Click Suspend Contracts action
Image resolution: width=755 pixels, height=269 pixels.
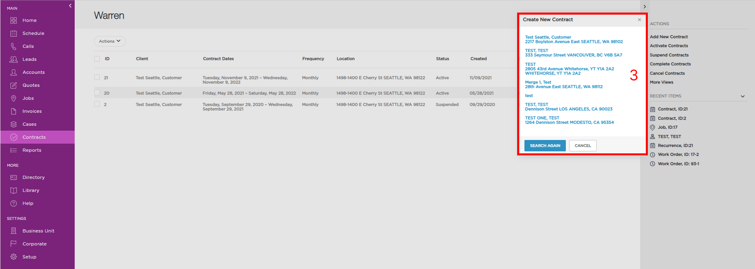(669, 55)
